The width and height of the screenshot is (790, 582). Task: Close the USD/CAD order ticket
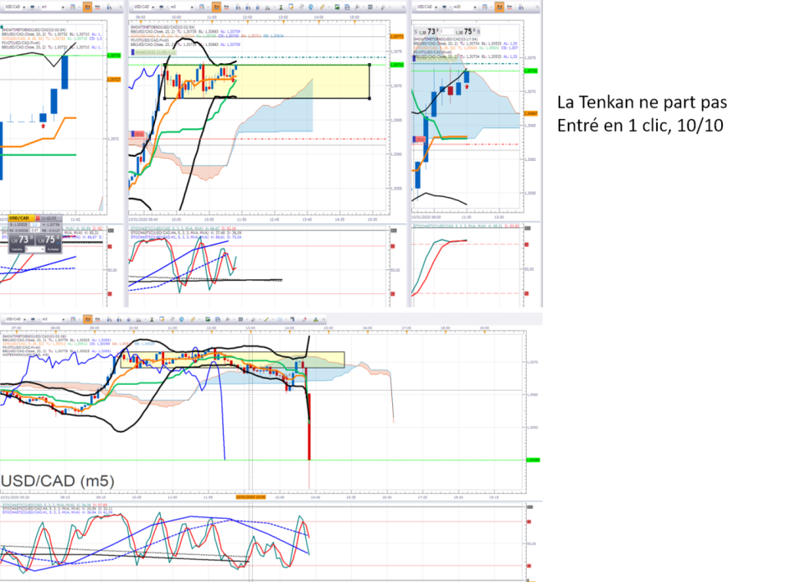tap(59, 218)
